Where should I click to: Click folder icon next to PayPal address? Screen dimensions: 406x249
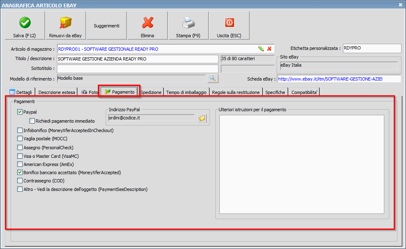click(x=202, y=118)
